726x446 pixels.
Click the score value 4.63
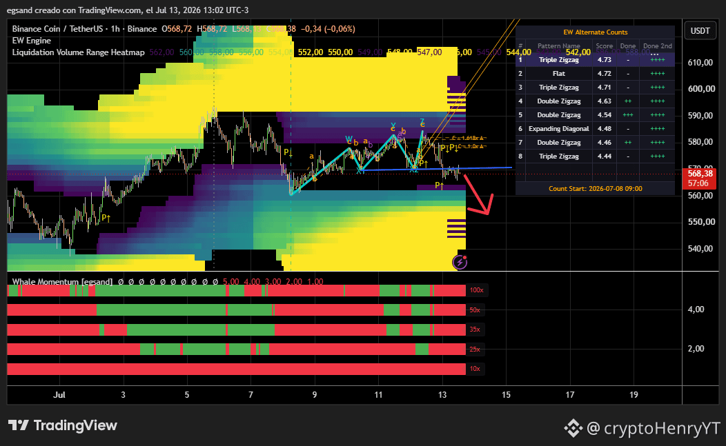click(x=605, y=101)
